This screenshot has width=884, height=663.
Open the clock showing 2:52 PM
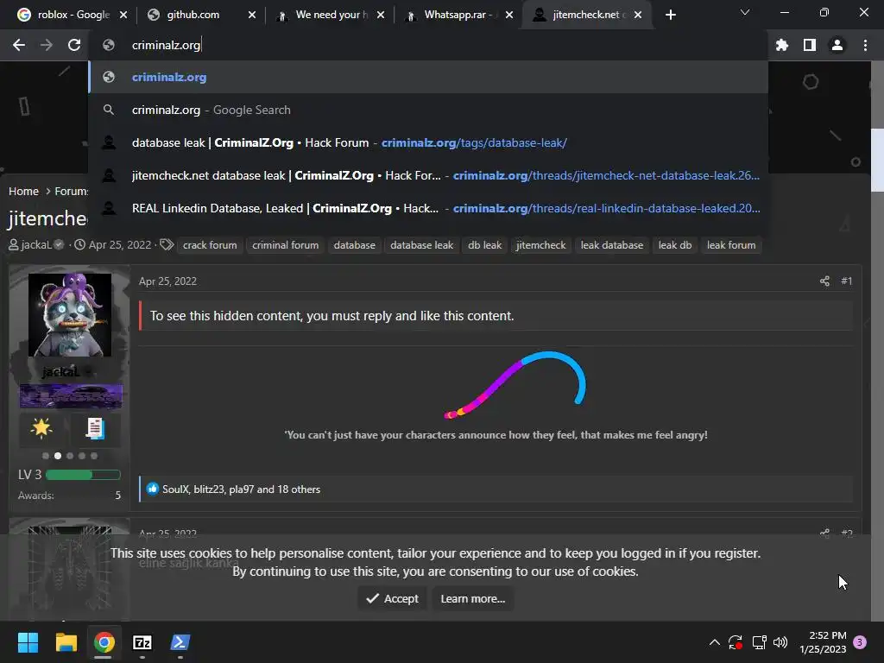(823, 642)
